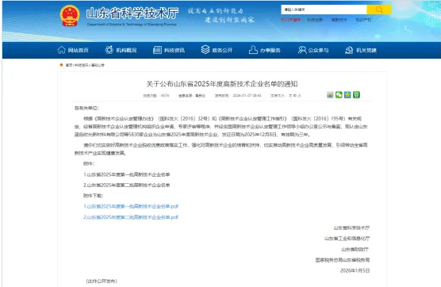Click the 附件: label
This screenshot has height=287, width=441.
click(89, 163)
